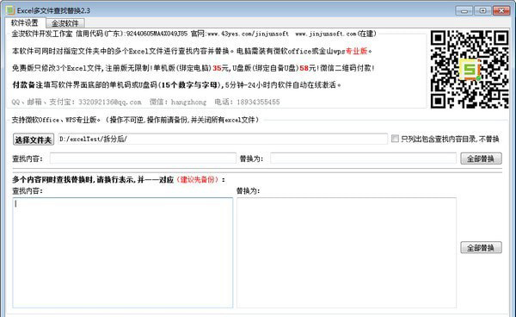Focus the single-line 查找内容 input field
This screenshot has width=516, height=317.
pyautogui.click(x=143, y=158)
